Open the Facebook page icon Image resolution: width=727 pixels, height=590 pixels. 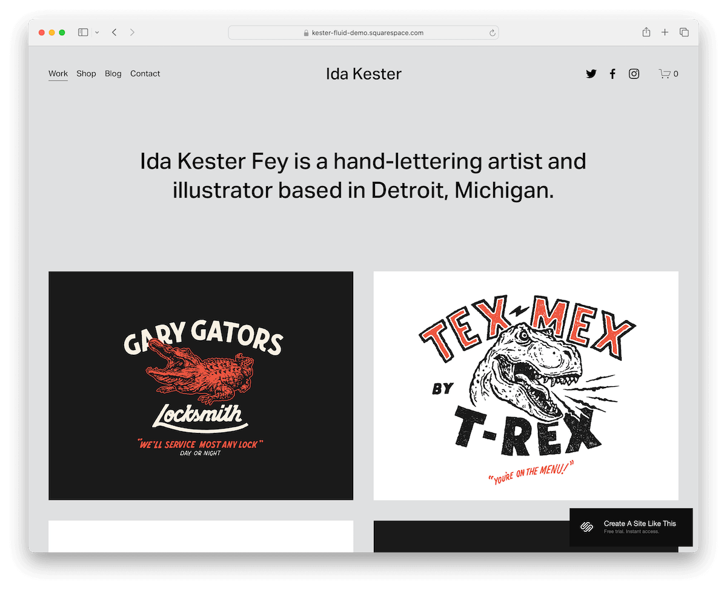612,73
